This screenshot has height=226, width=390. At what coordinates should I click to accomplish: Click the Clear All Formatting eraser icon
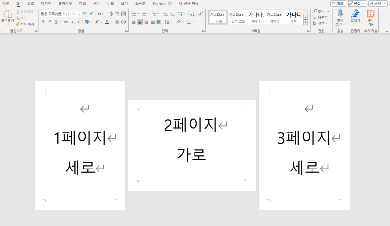111,14
